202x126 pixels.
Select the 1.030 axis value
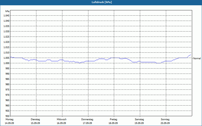coord(7,31)
